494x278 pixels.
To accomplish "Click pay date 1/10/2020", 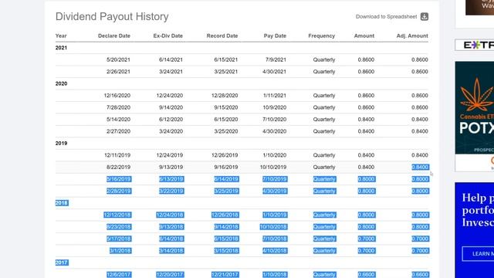I will point(275,155).
